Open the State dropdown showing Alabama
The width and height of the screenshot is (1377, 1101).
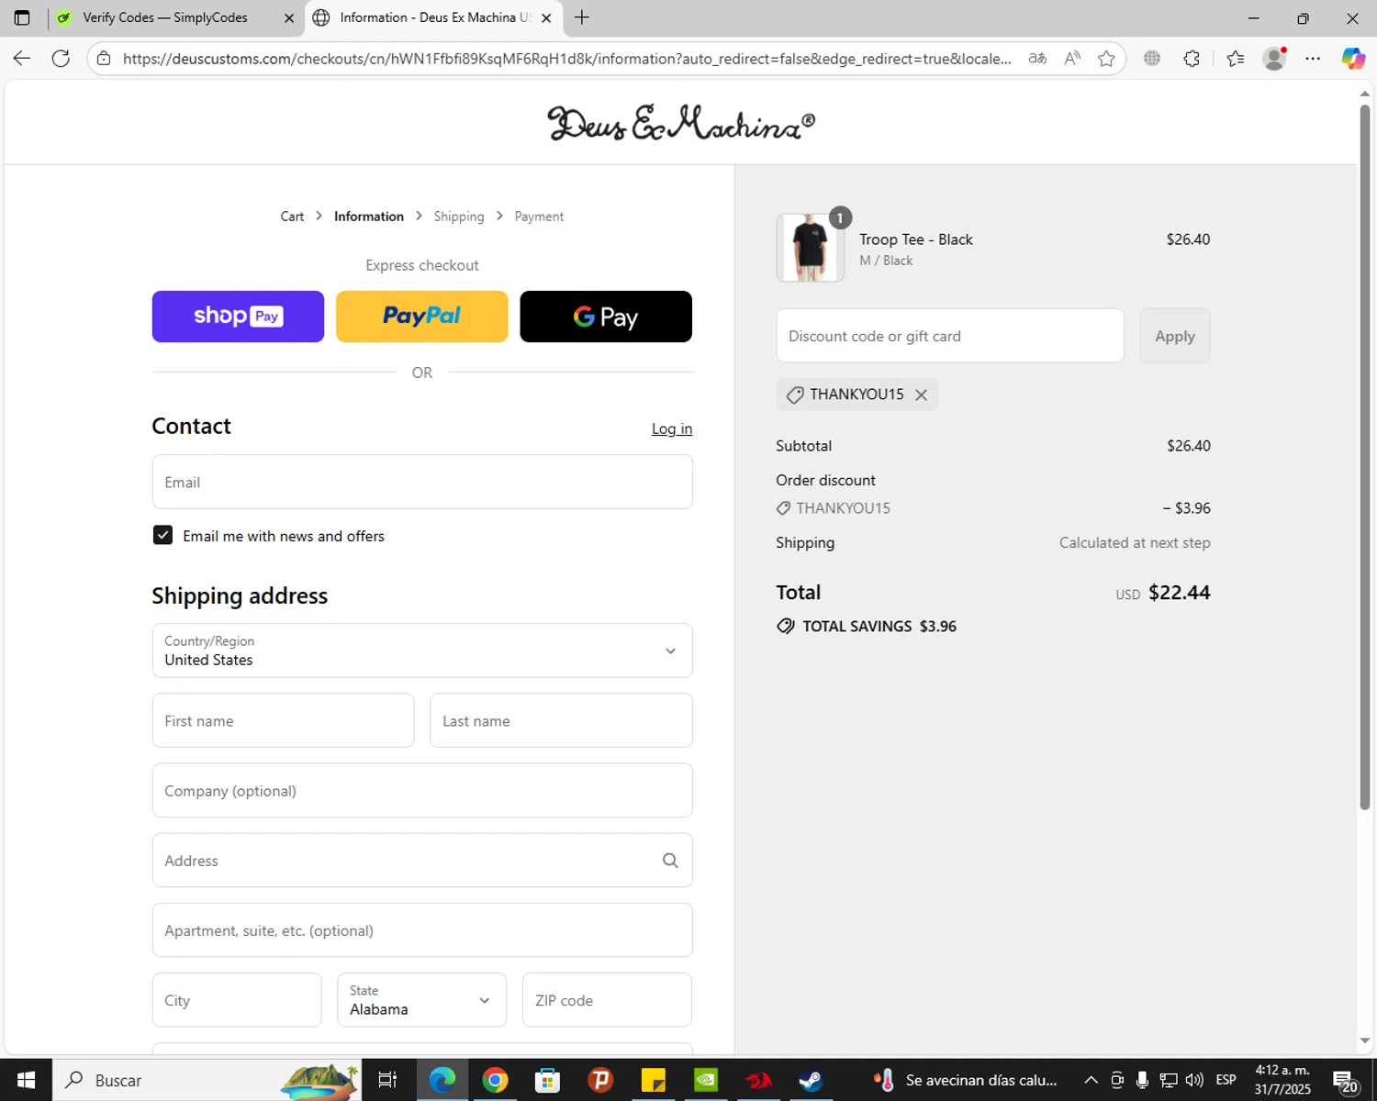421,1000
